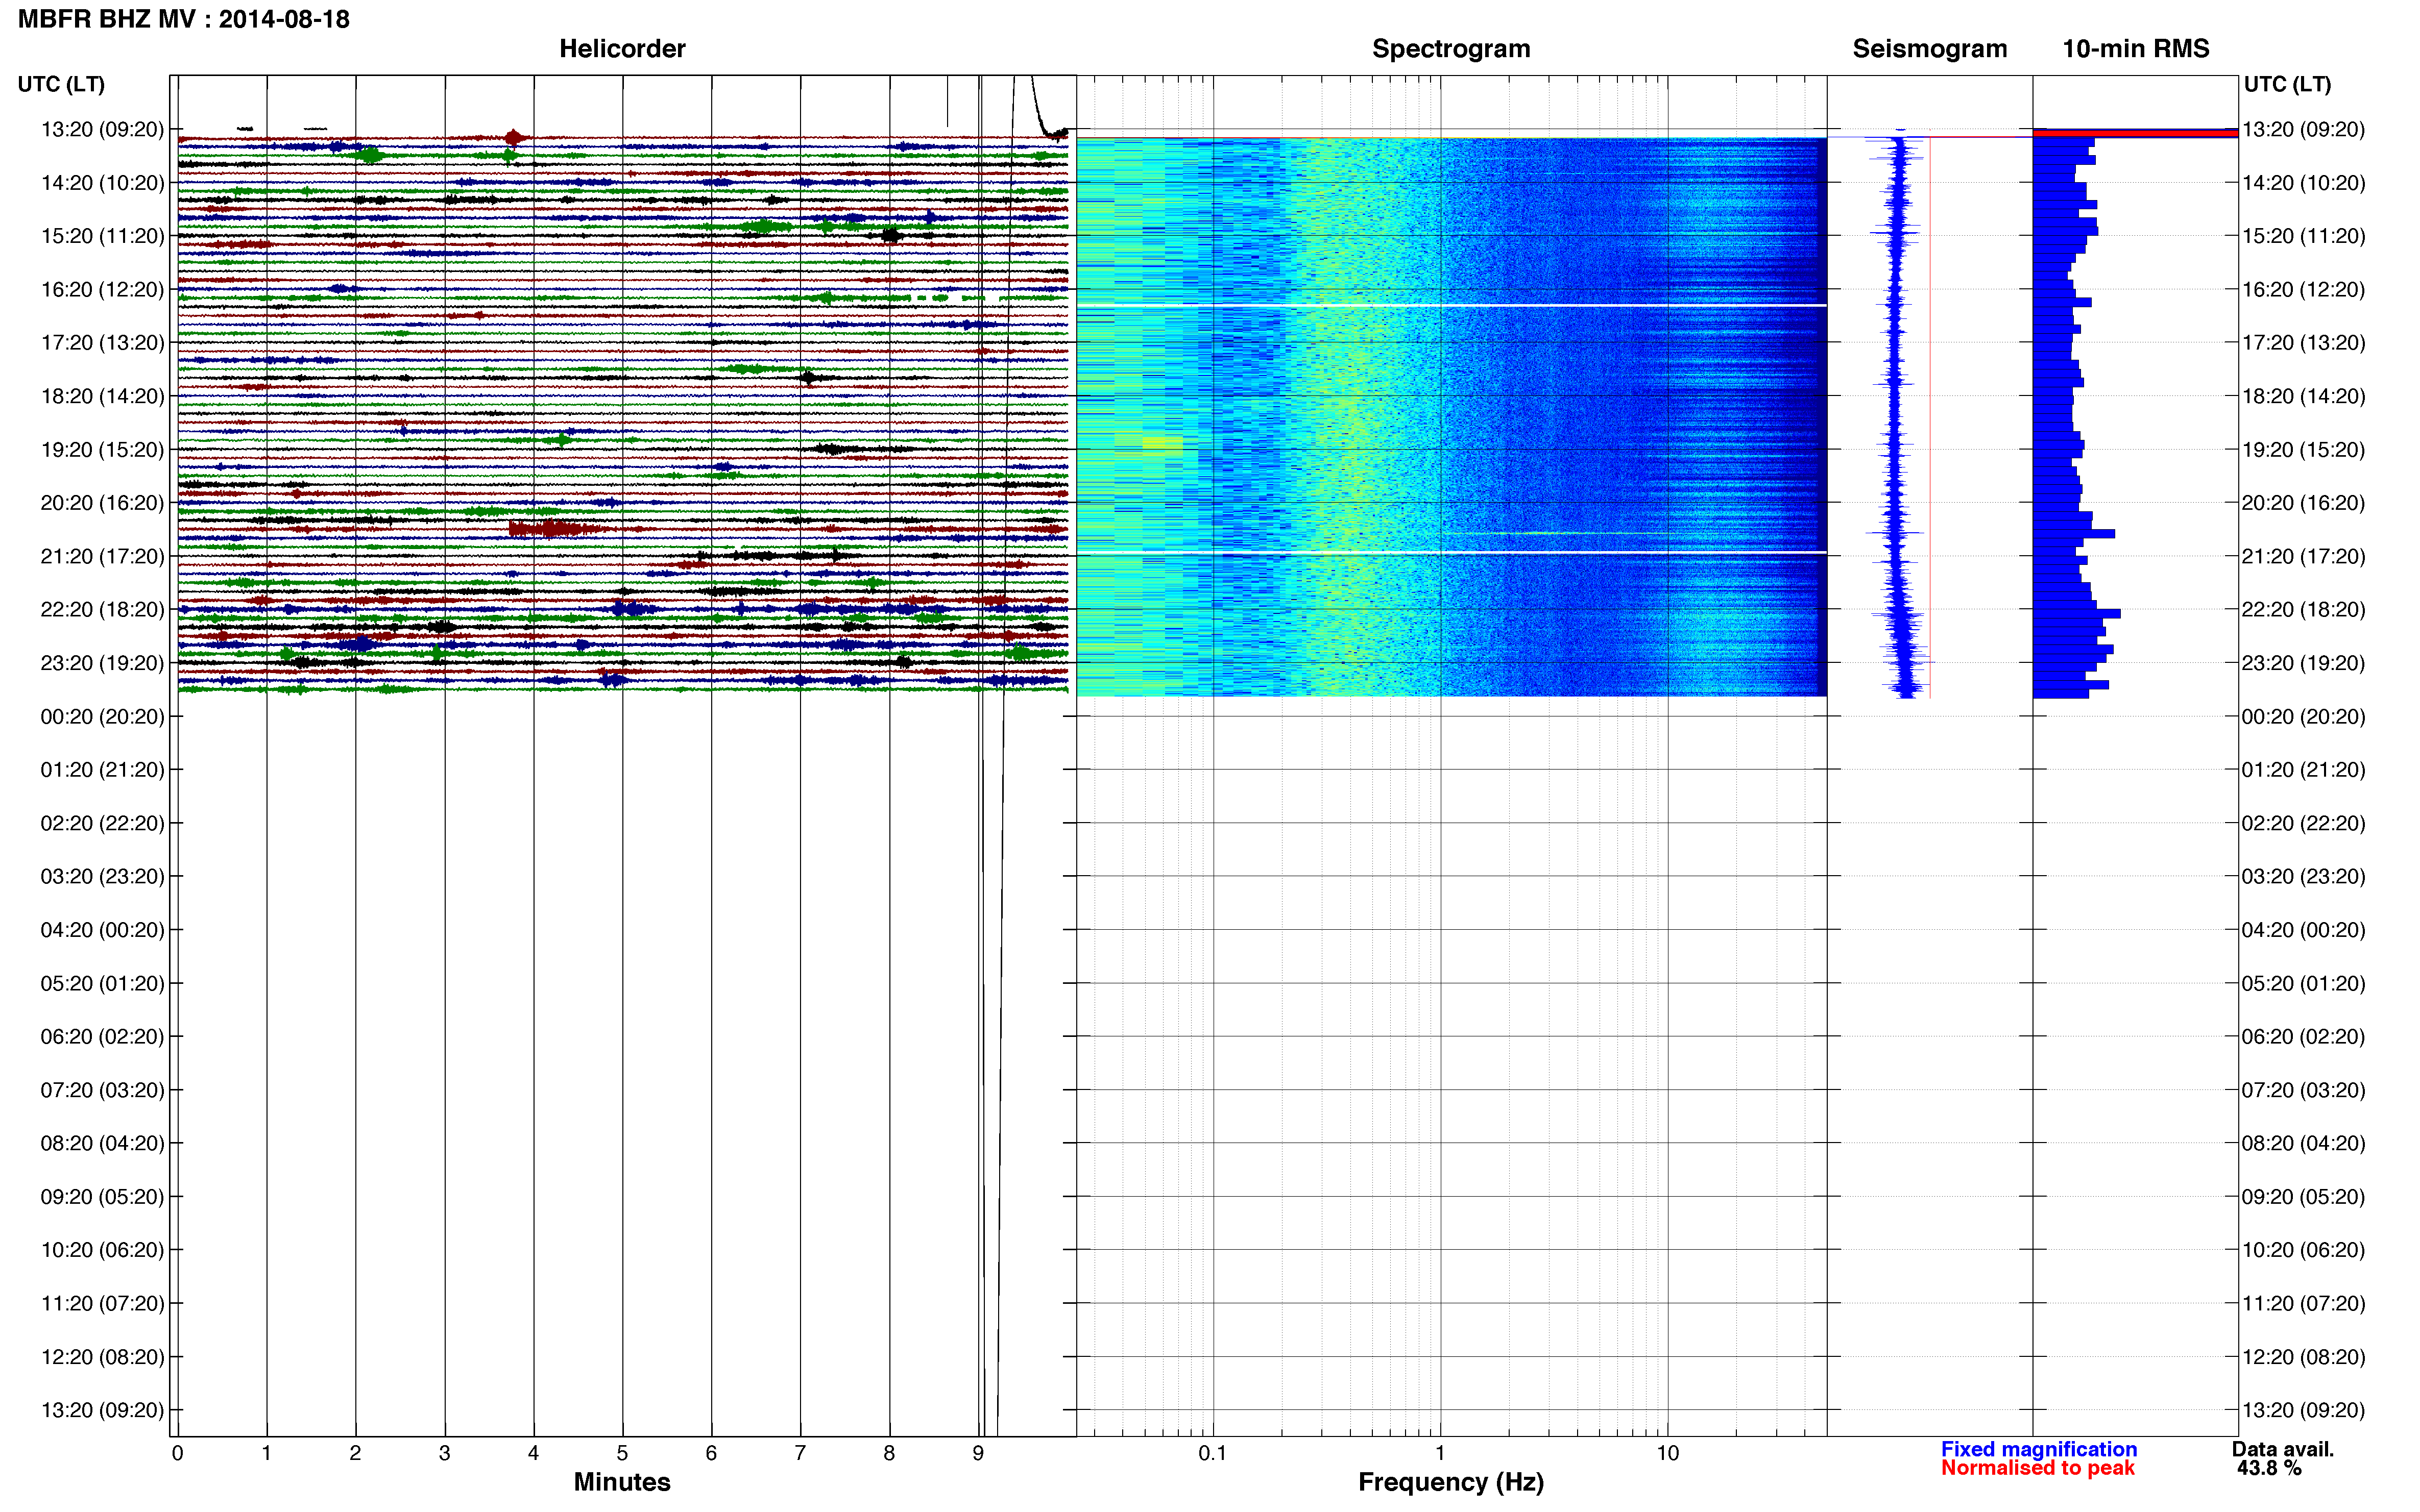This screenshot has height=1512, width=2420.
Task: Click the '5' tick on Minutes axis
Action: (622, 1453)
